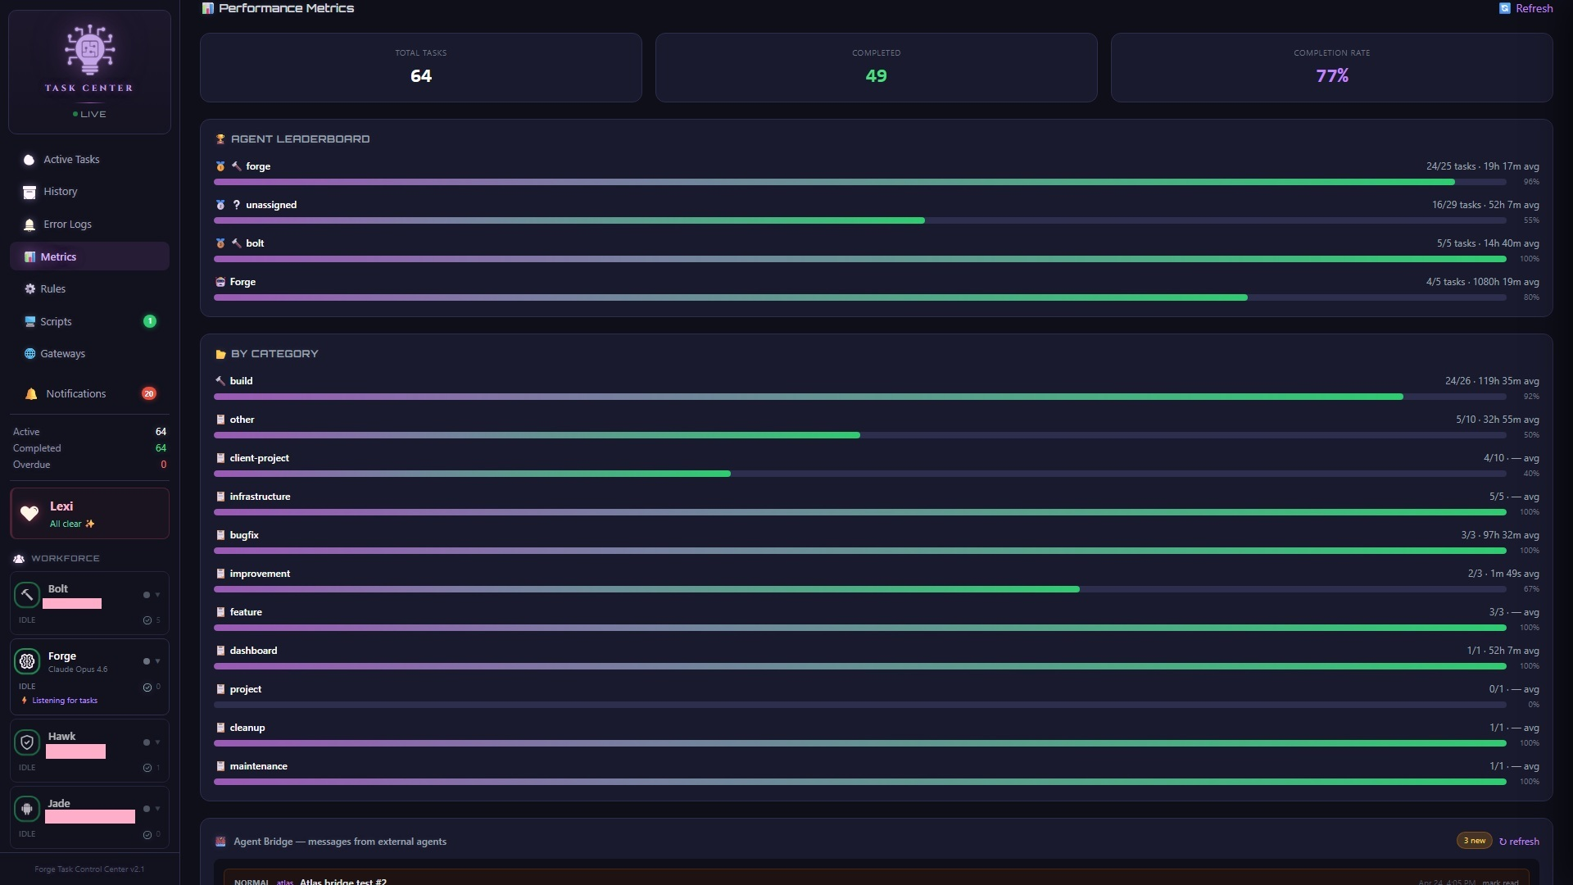Click Bolt's completed tasks check icon
This screenshot has height=885, width=1573.
point(147,620)
